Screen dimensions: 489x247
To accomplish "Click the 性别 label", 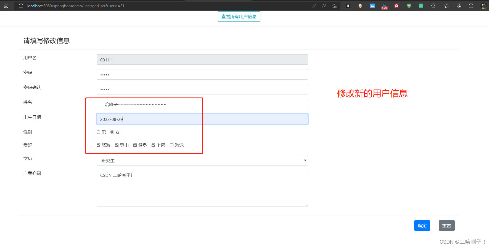I will pos(28,132).
